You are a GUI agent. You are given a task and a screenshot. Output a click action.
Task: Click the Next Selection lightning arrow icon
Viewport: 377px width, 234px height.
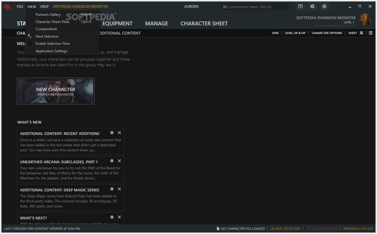coord(30,36)
